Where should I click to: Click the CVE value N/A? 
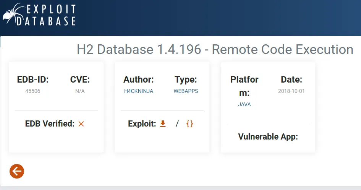click(x=80, y=91)
